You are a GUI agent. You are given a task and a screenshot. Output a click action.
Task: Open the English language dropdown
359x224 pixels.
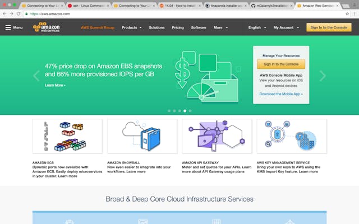pyautogui.click(x=257, y=27)
